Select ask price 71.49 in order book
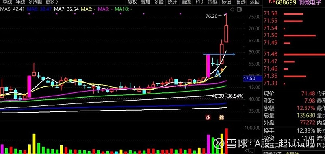The width and height of the screenshot is (325, 154). pyautogui.click(x=271, y=43)
